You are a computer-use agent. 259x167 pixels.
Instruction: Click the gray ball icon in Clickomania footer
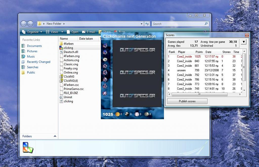click(x=146, y=114)
